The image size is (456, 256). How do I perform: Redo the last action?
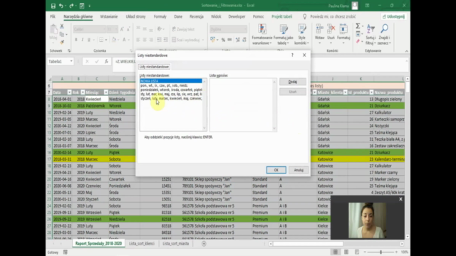[x=71, y=6]
